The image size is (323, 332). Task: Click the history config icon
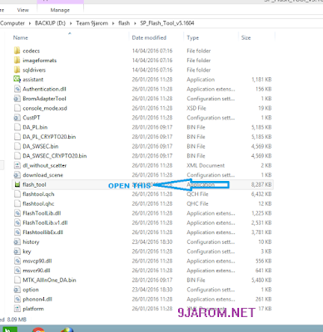click(x=17, y=242)
